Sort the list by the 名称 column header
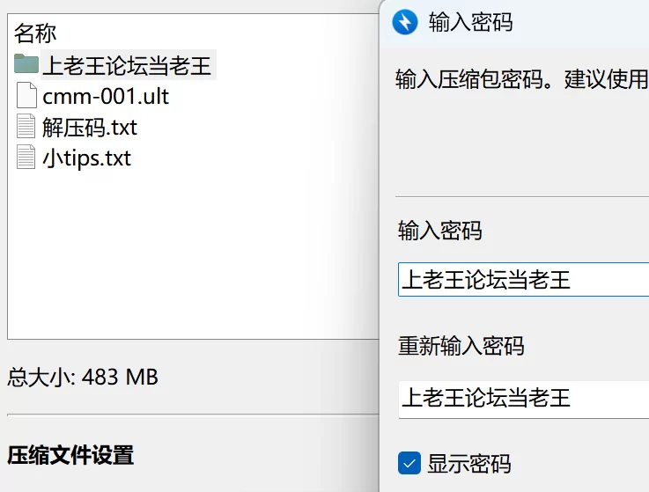This screenshot has height=492, width=649. [x=35, y=33]
